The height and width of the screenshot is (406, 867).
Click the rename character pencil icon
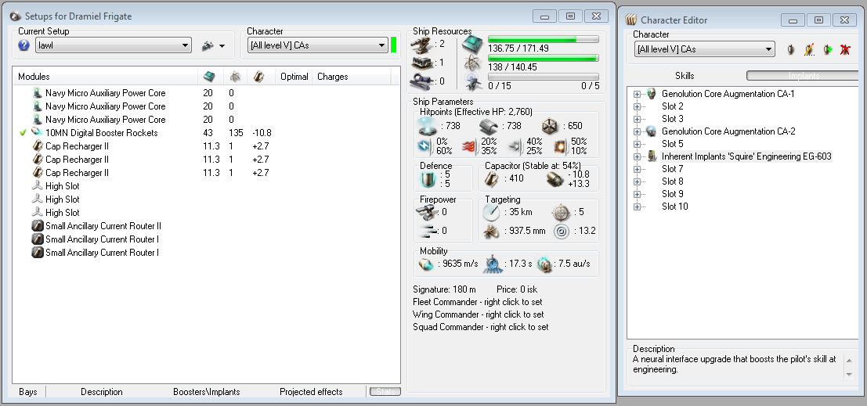809,49
